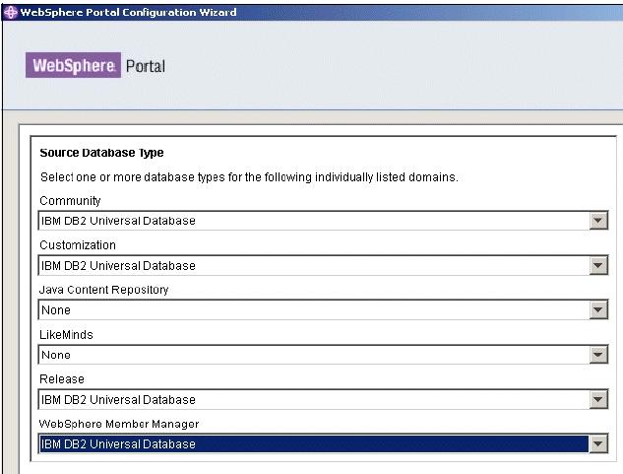Click the 'Select one or more database types' instruction
The height and width of the screenshot is (474, 623).
(x=249, y=177)
